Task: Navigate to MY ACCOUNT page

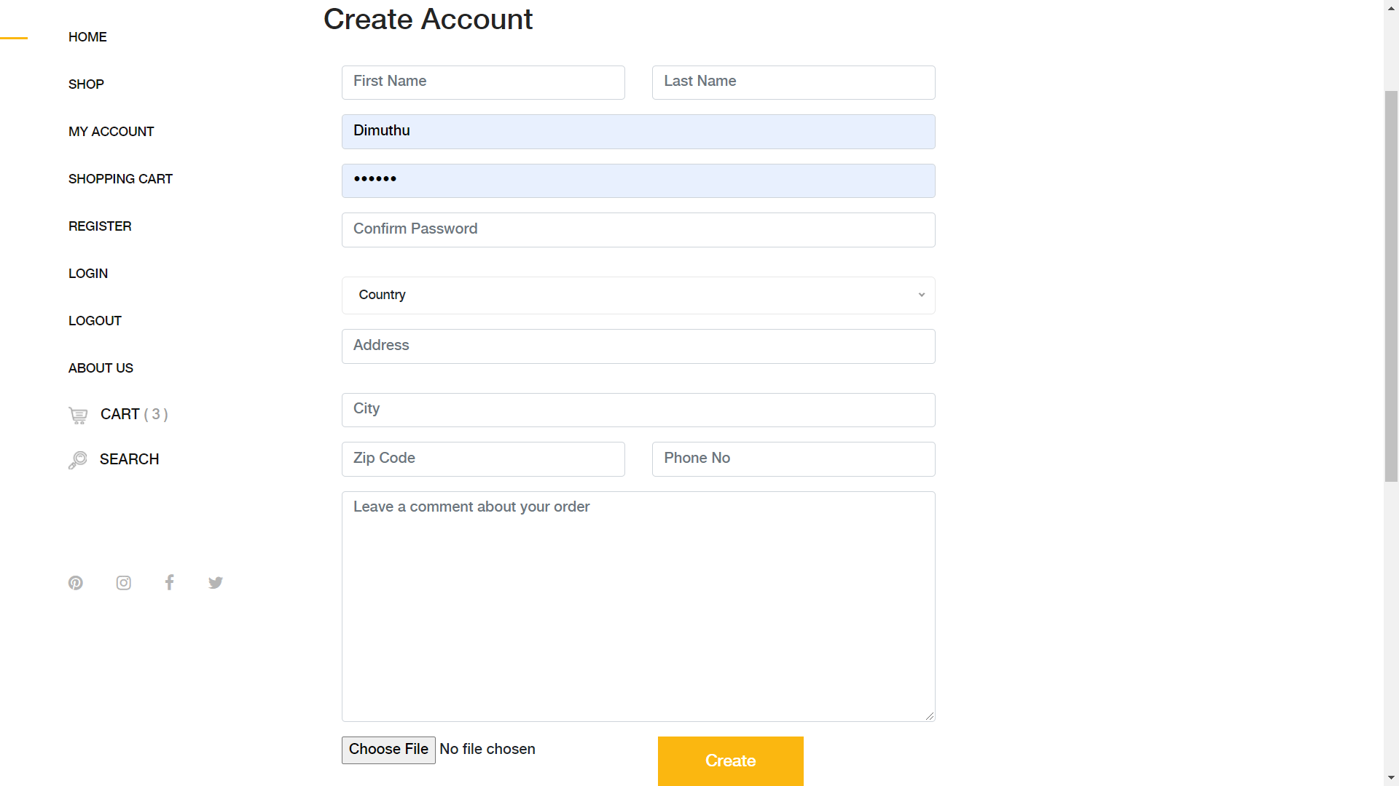Action: (x=111, y=132)
